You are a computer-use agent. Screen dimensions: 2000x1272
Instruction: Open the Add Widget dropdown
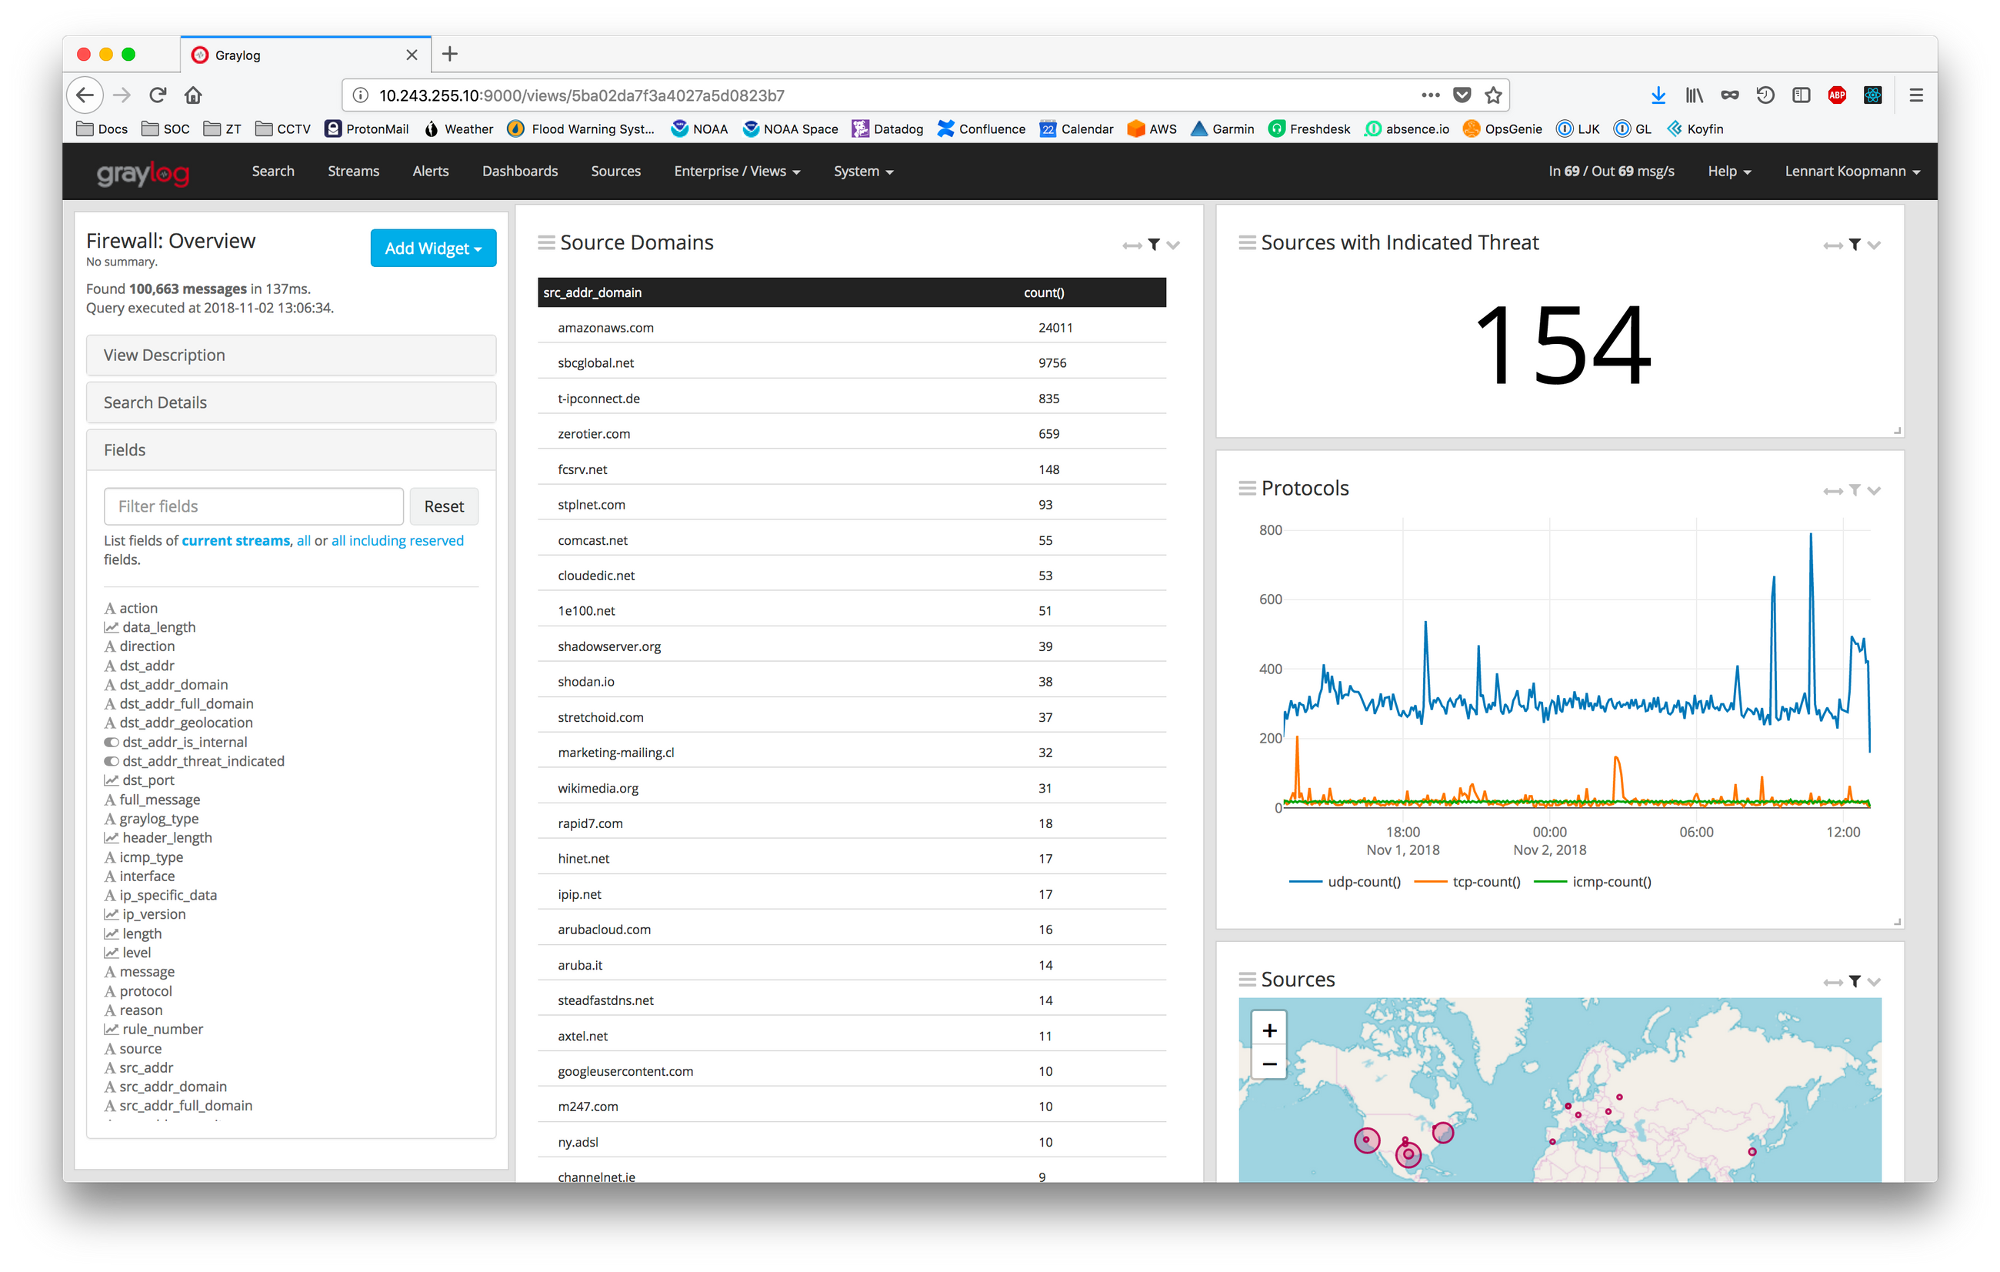[433, 248]
